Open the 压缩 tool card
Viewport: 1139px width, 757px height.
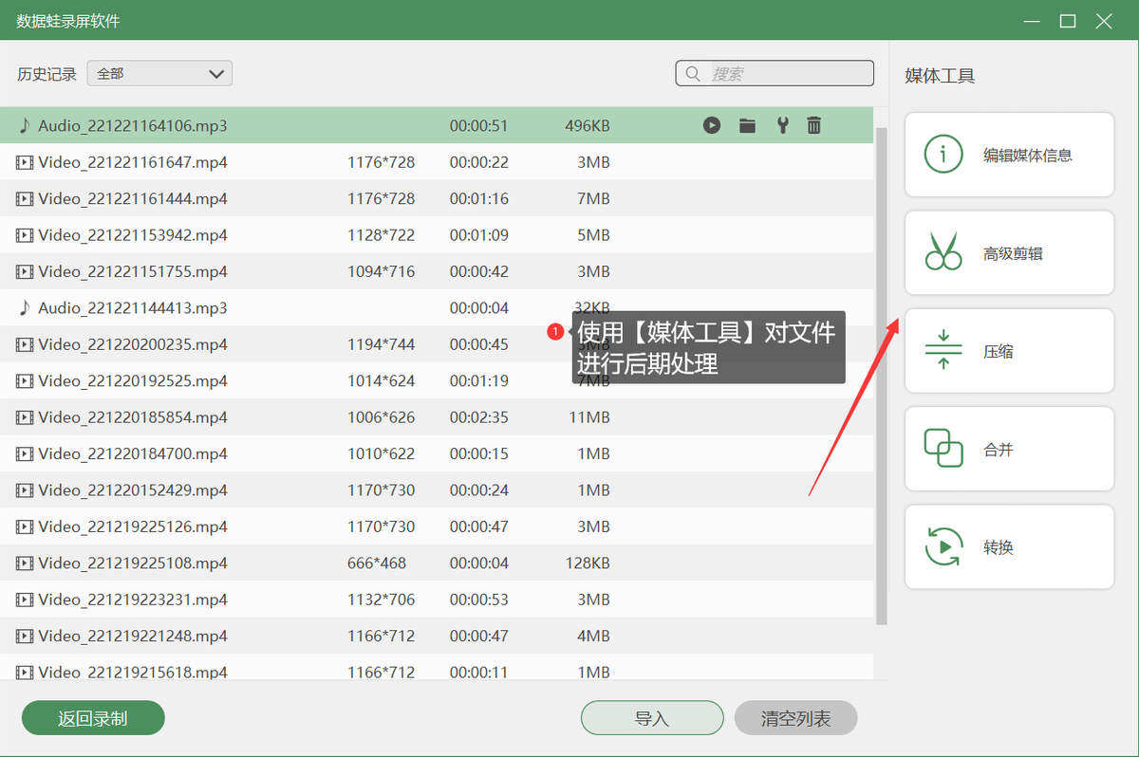pyautogui.click(x=1009, y=351)
